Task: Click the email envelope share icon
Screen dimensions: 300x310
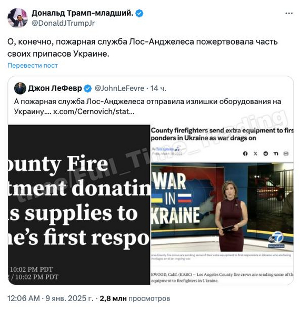Action: click(286, 153)
